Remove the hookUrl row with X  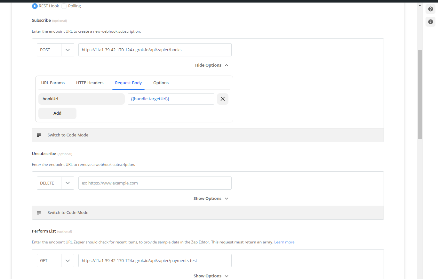coord(223,99)
